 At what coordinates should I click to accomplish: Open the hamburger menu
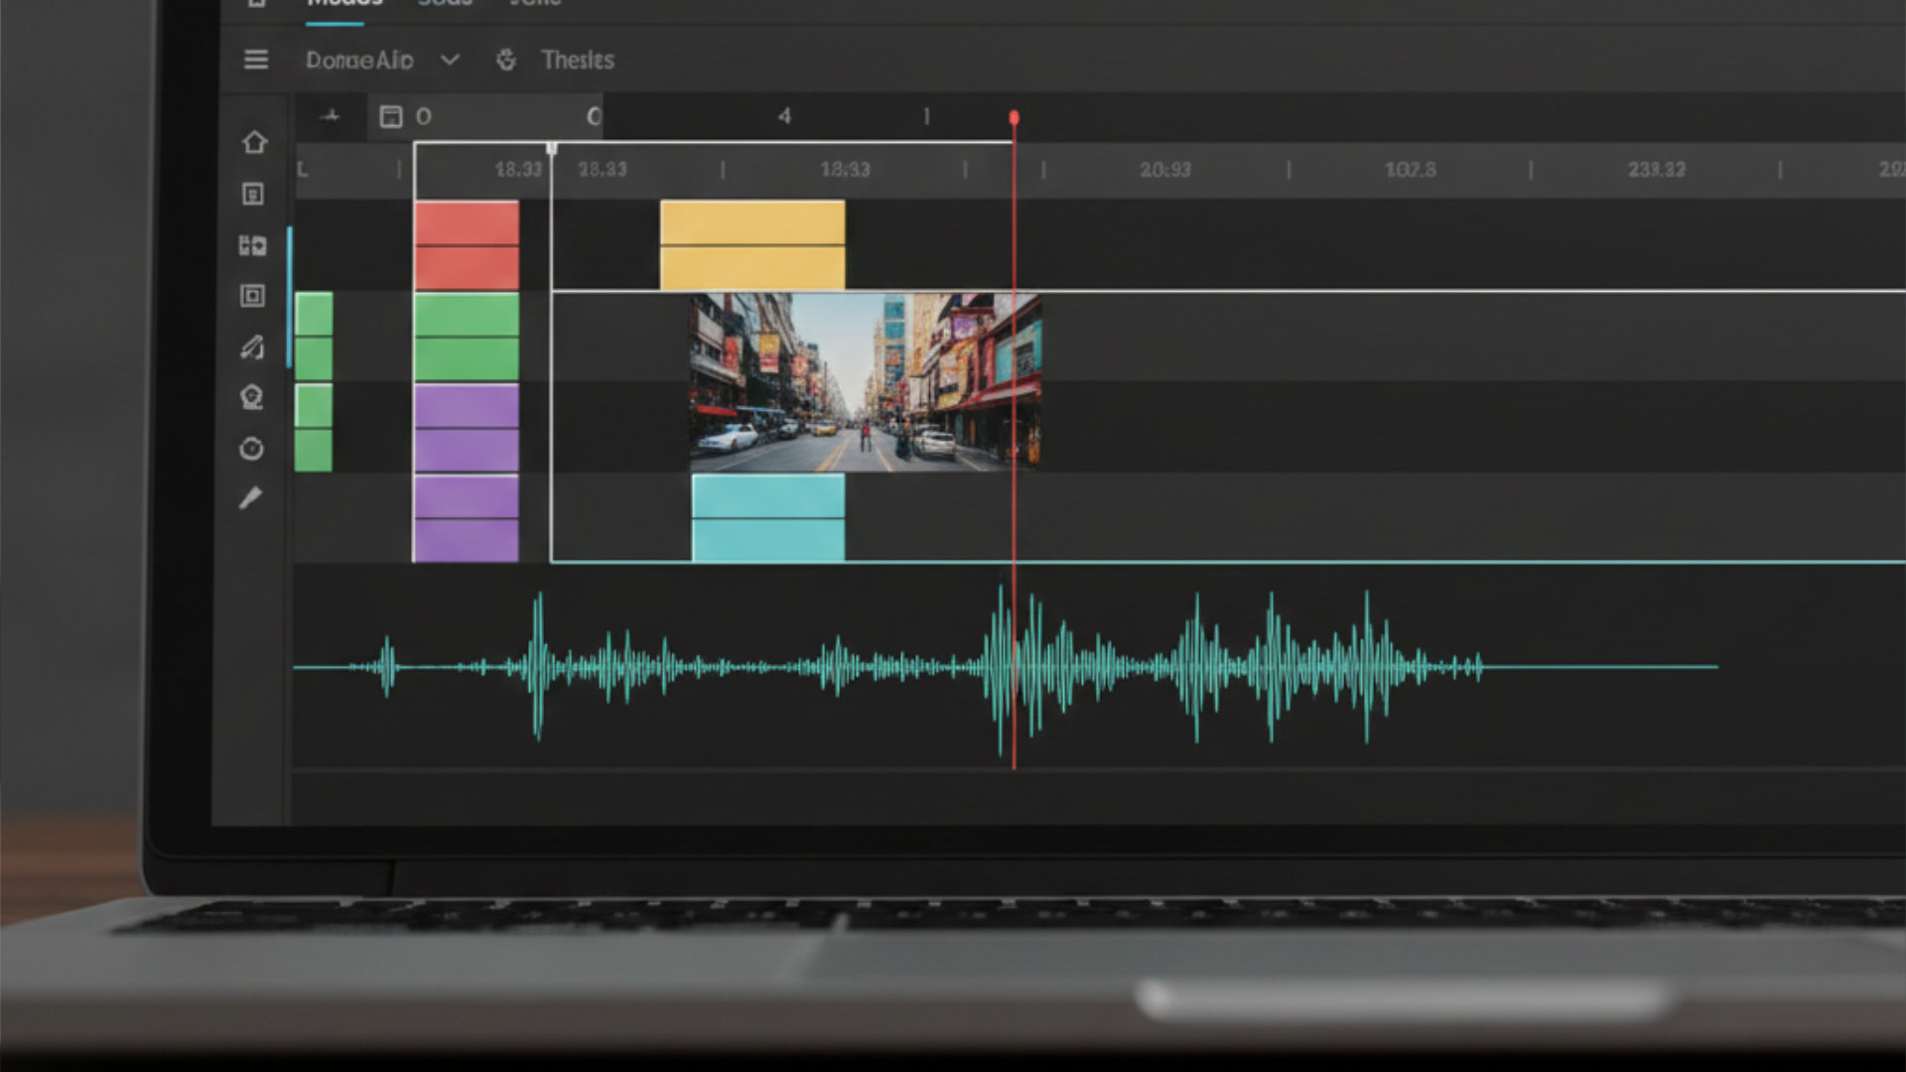pyautogui.click(x=256, y=60)
